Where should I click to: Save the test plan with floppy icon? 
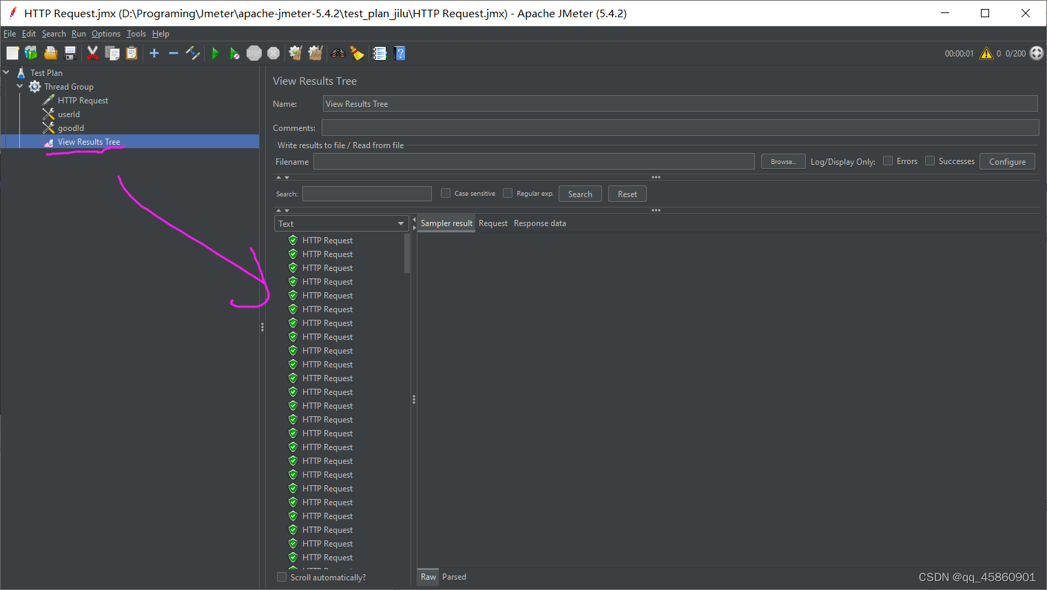coord(70,53)
